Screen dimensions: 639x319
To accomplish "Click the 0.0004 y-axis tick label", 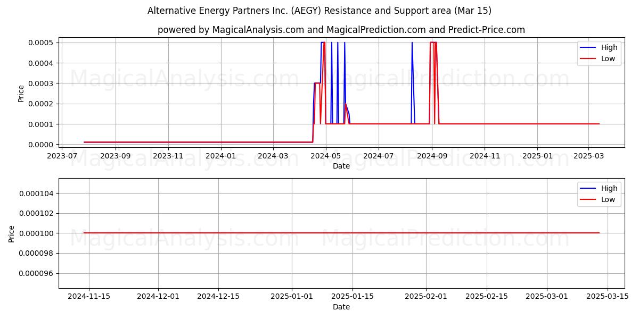I will point(41,63).
